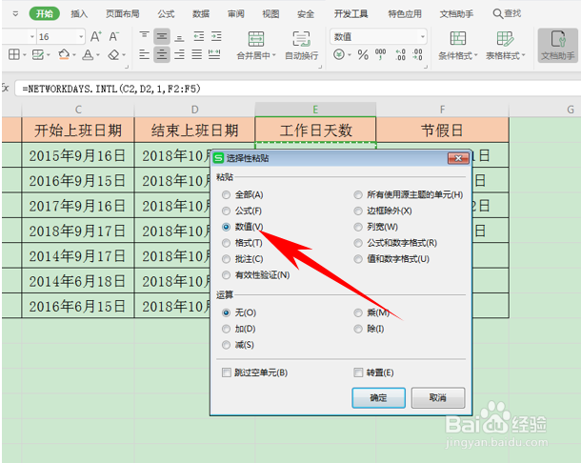Viewport: 581px width, 463px height.
Task: Select cell with 2015年9月16日
Action: tap(78, 155)
